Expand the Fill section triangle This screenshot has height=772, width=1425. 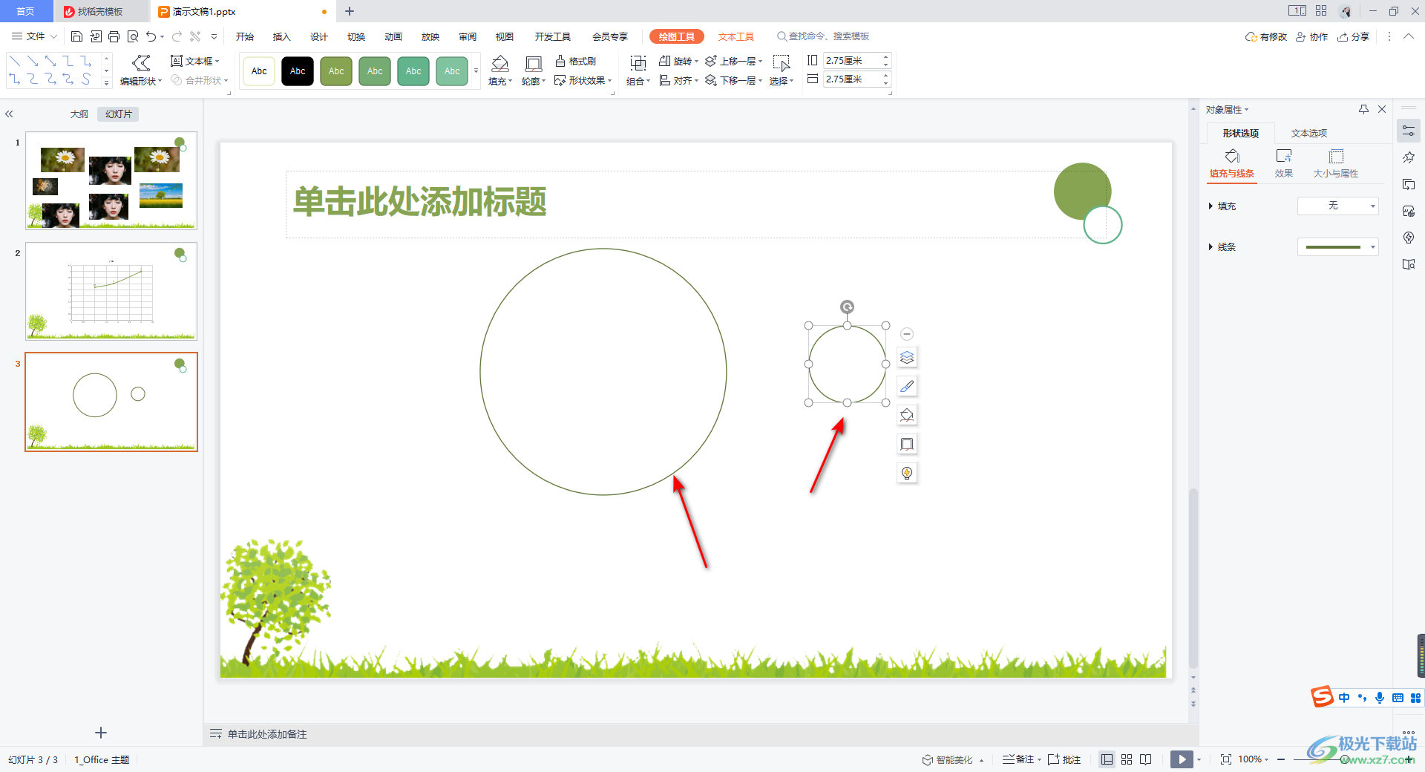[1211, 206]
